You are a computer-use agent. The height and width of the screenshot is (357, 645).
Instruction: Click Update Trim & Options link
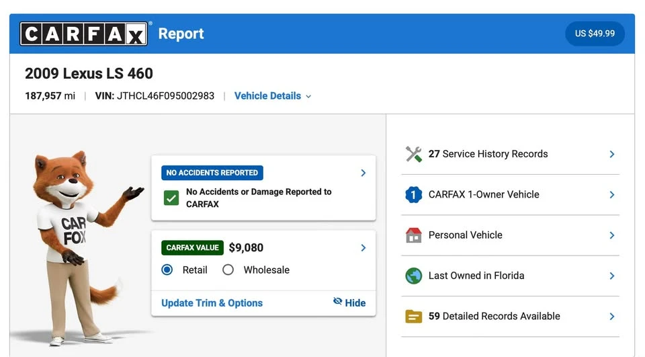(212, 303)
